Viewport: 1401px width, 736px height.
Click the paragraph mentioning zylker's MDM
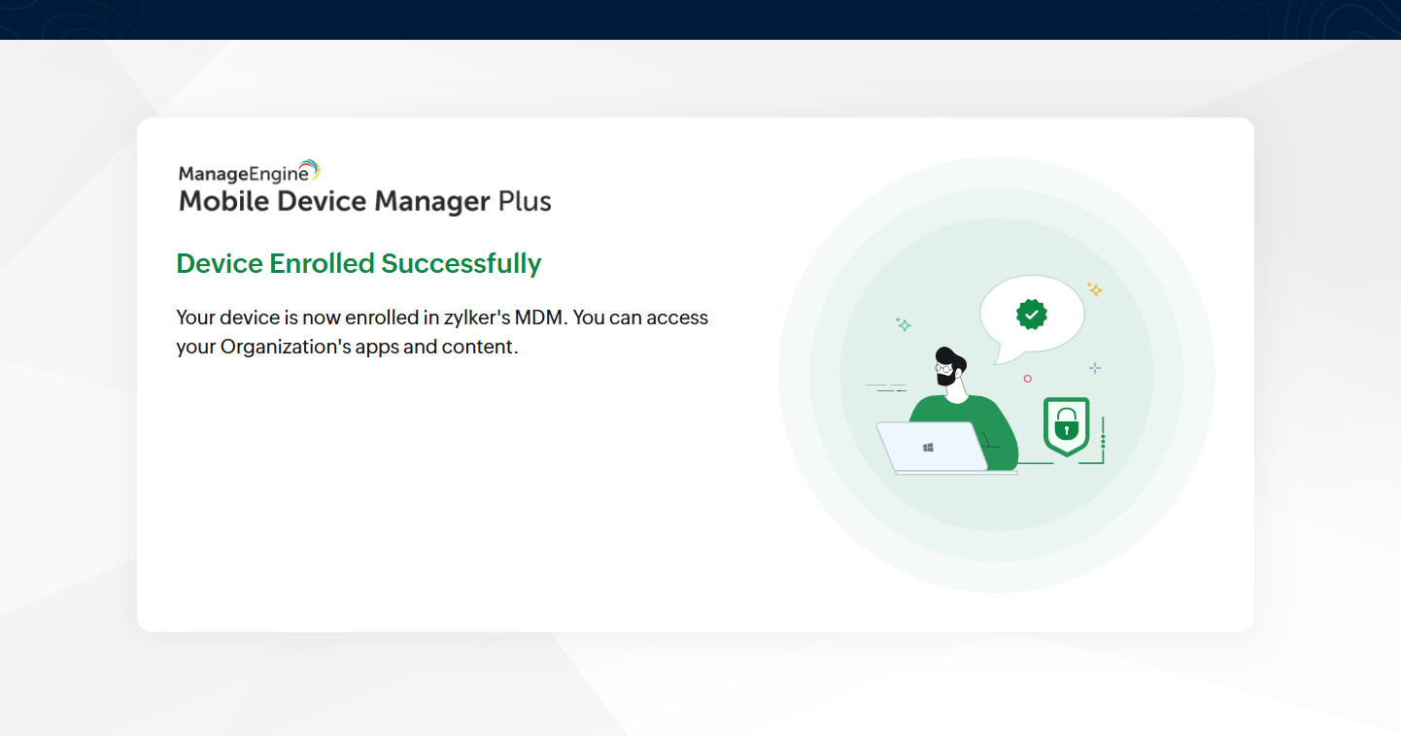click(442, 332)
